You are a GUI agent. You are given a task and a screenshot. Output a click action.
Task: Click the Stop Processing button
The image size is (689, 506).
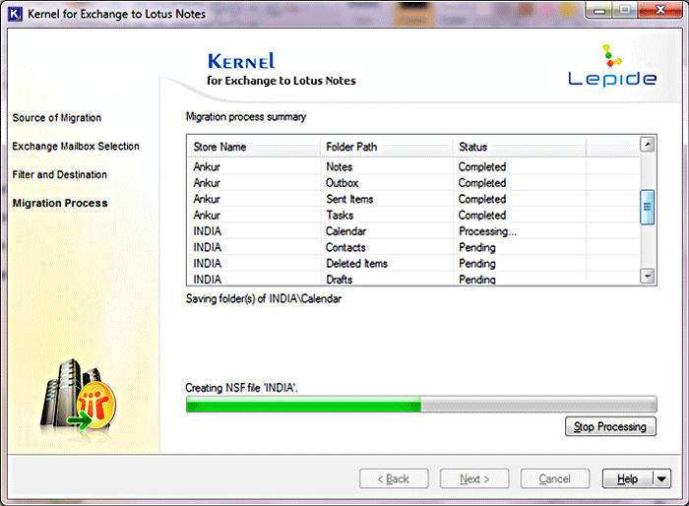pyautogui.click(x=610, y=426)
